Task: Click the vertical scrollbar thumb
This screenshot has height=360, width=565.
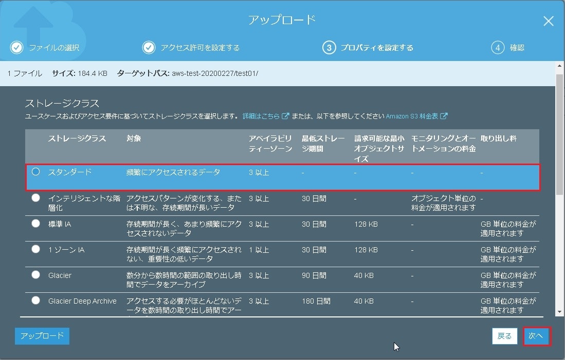Action: [559, 135]
